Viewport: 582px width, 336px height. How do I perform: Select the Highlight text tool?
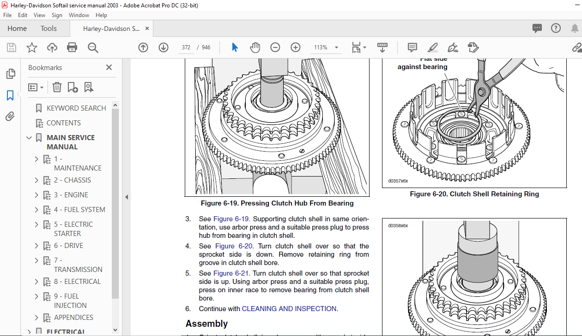(x=433, y=47)
